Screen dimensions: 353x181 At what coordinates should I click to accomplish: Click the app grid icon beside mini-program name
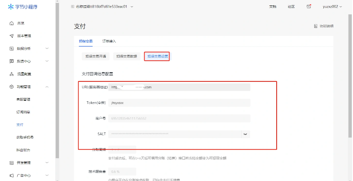point(72,7)
